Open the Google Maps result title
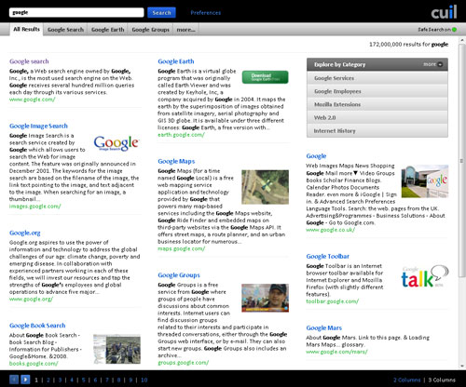The height and width of the screenshot is (387, 466). click(176, 161)
